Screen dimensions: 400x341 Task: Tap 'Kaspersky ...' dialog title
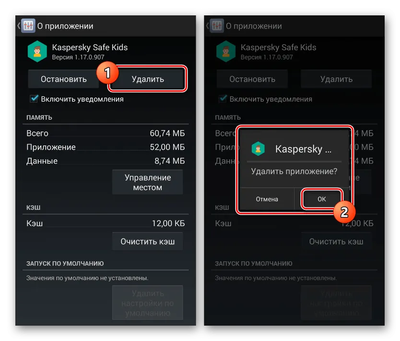pyautogui.click(x=303, y=149)
